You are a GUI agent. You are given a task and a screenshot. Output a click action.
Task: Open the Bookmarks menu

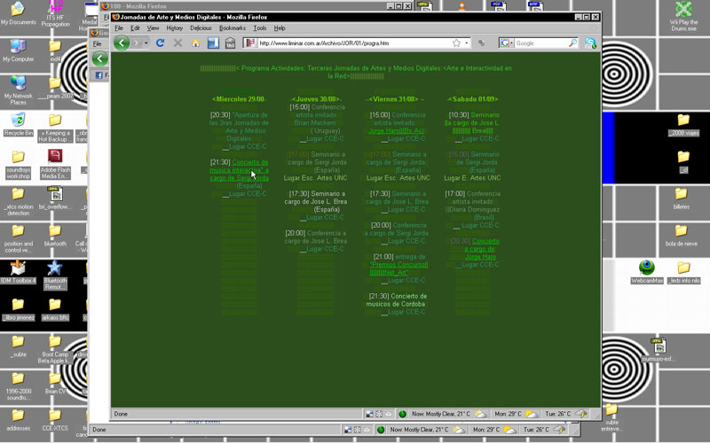(x=232, y=28)
